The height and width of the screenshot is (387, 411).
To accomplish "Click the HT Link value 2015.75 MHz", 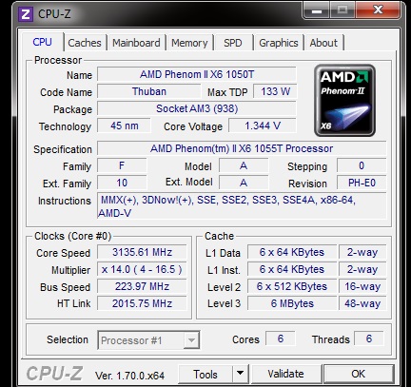I will pos(142,303).
